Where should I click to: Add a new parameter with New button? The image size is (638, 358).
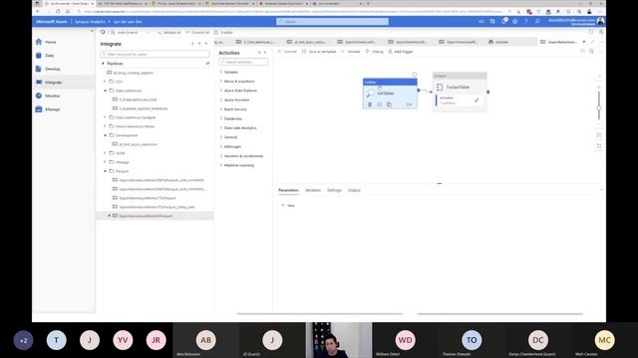pos(288,206)
